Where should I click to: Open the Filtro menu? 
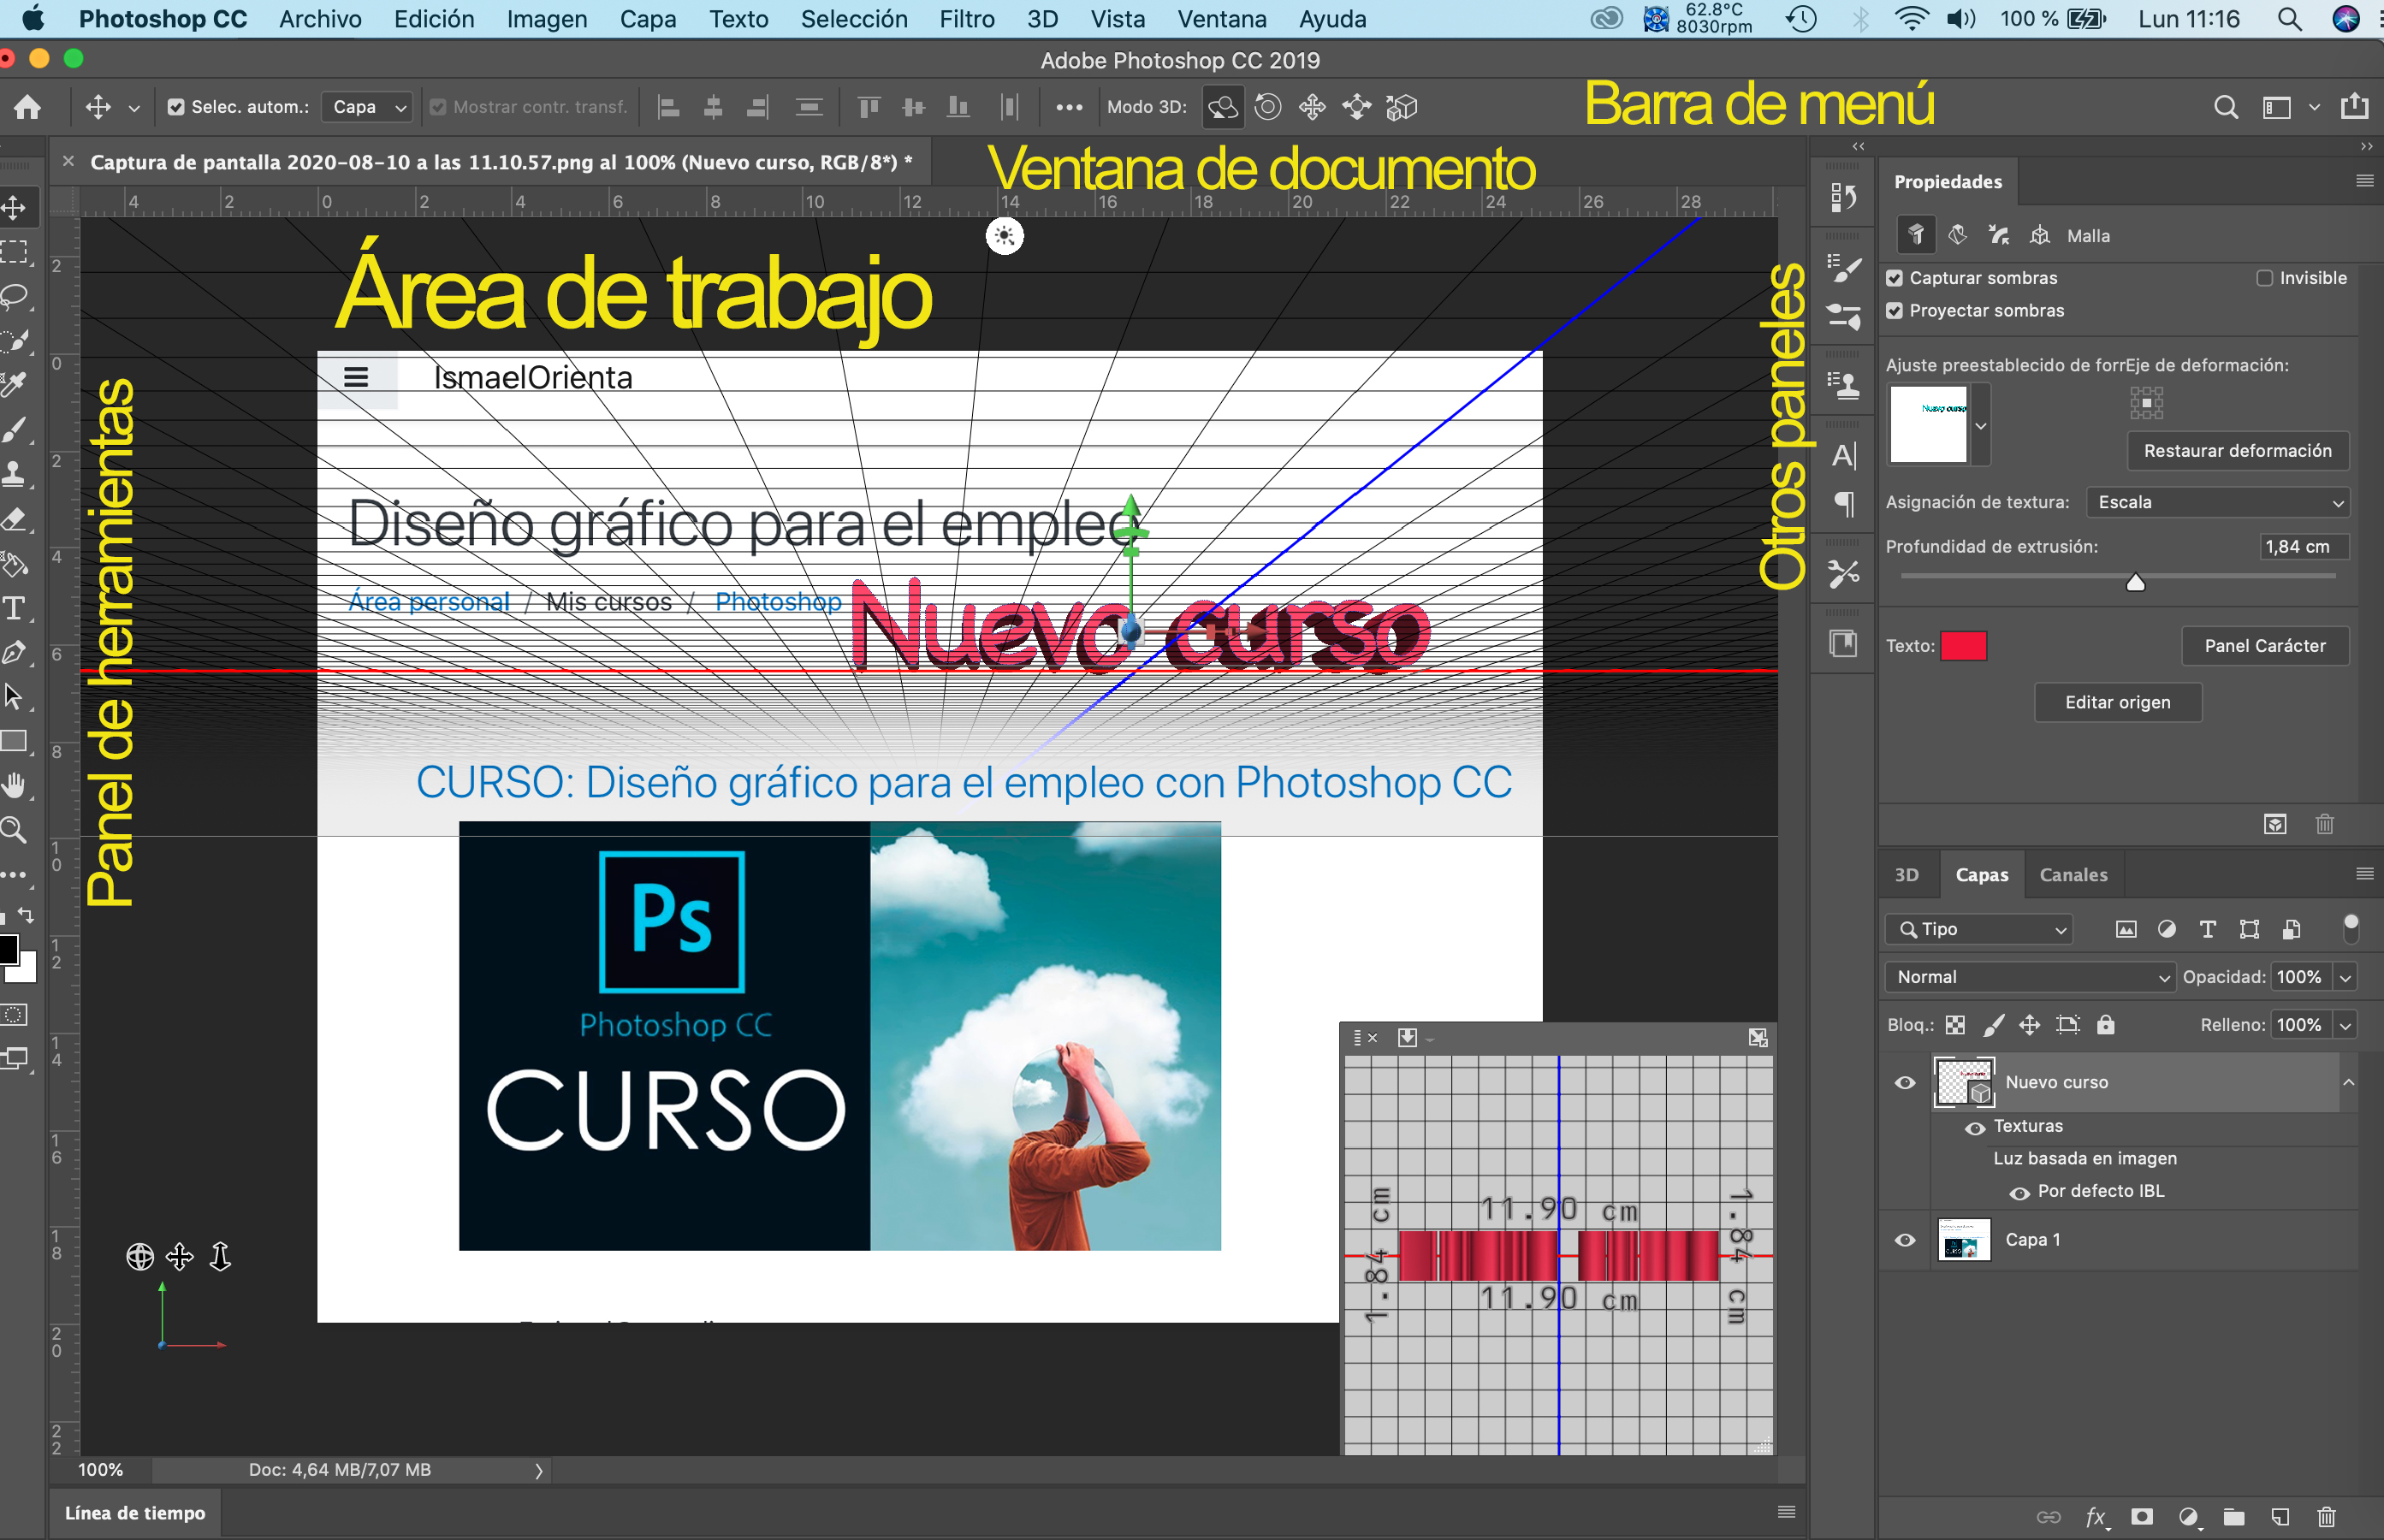coord(966,19)
